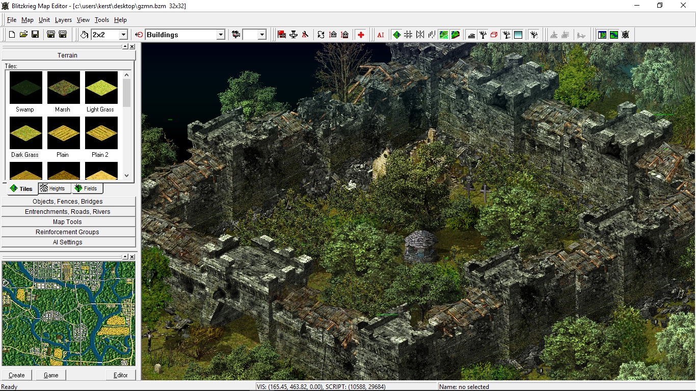The height and width of the screenshot is (391, 696).
Task: Select the Plain 2 tile thumbnail
Action: click(101, 133)
